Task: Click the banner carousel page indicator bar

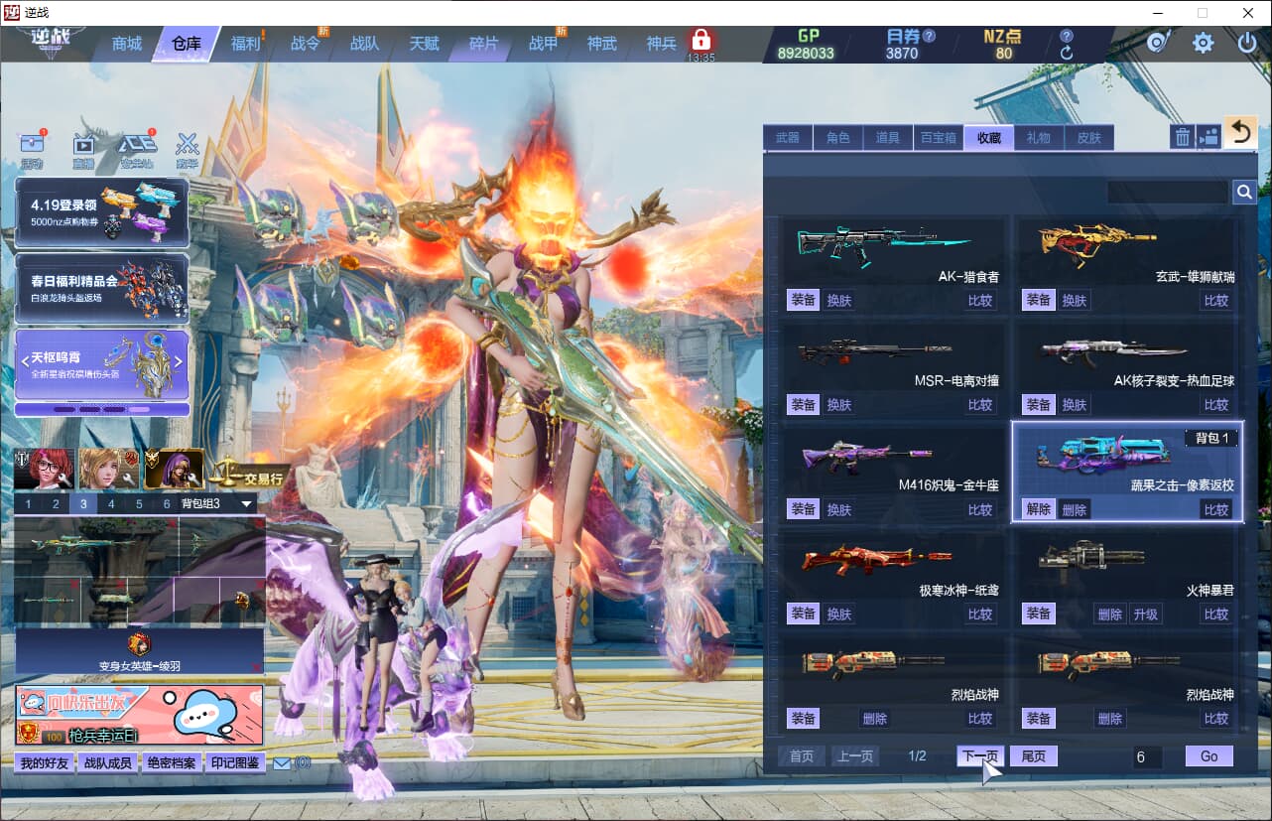Action: (101, 409)
